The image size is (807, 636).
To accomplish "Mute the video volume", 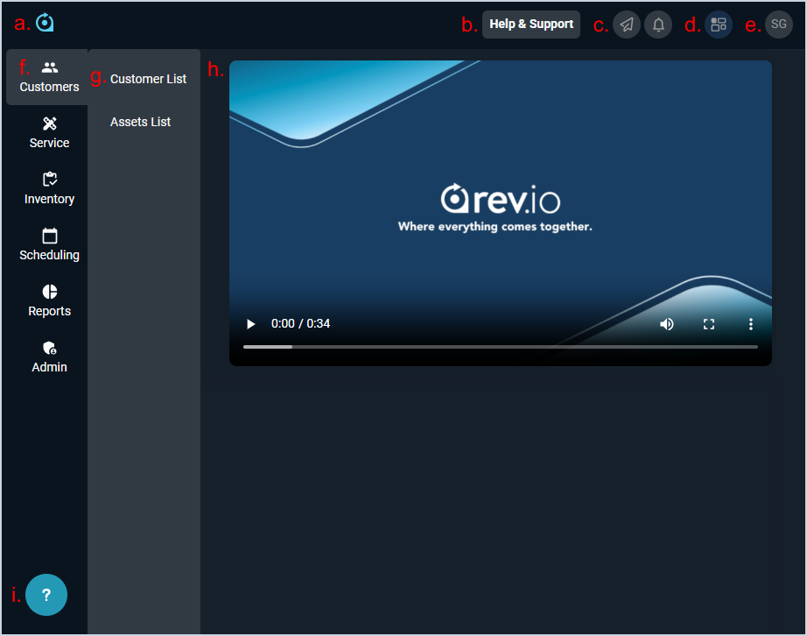I will point(667,324).
